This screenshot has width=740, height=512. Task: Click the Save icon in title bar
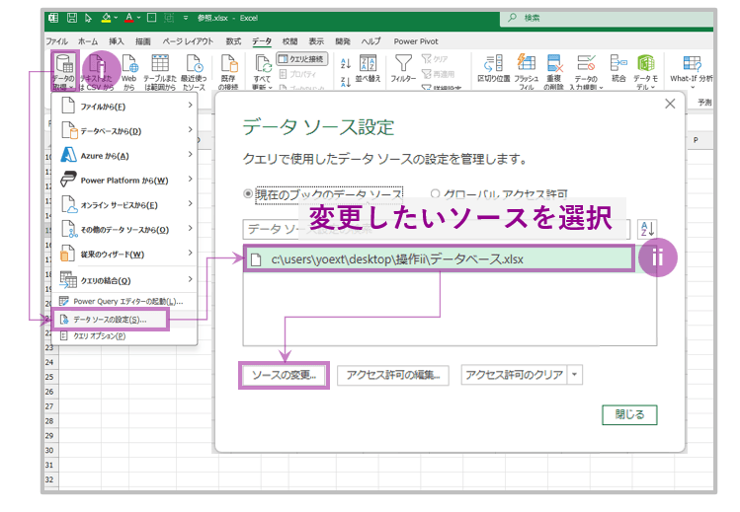coord(72,18)
